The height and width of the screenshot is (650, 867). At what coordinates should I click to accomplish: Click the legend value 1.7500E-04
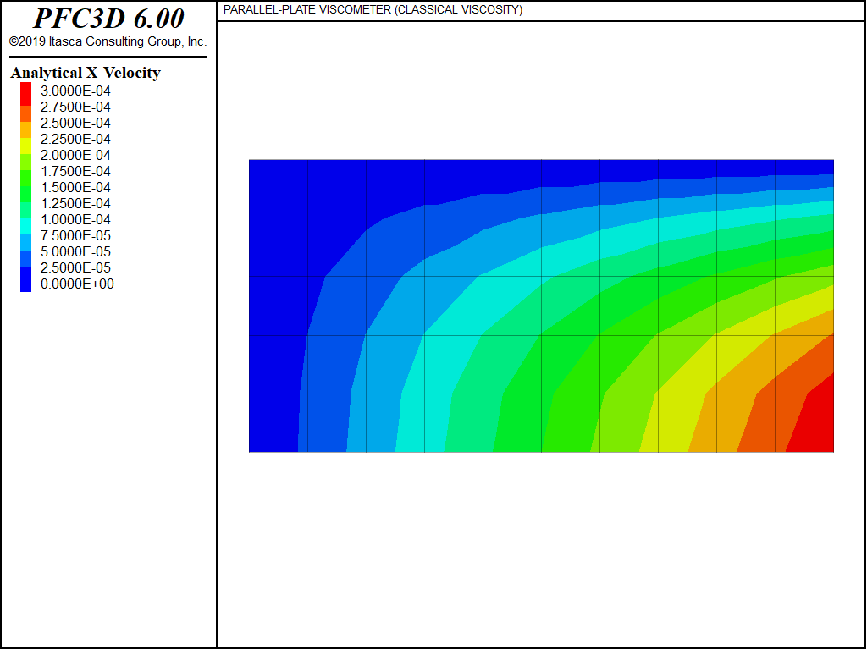[x=75, y=171]
